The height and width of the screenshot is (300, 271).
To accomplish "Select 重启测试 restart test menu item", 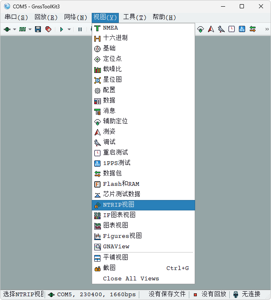I will (143, 152).
